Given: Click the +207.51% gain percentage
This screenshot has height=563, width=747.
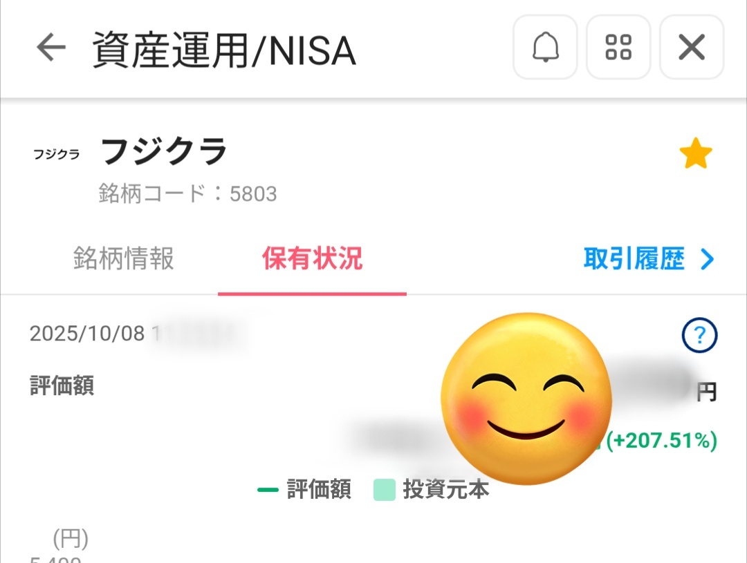Looking at the screenshot, I should pyautogui.click(x=662, y=441).
